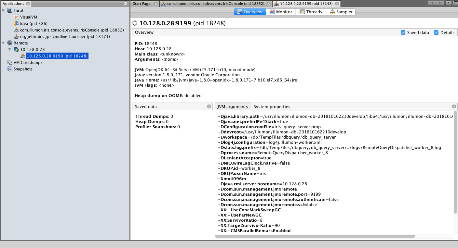The height and width of the screenshot is (248, 458).
Task: Open the document list dropdown arrow
Action: point(448,3)
